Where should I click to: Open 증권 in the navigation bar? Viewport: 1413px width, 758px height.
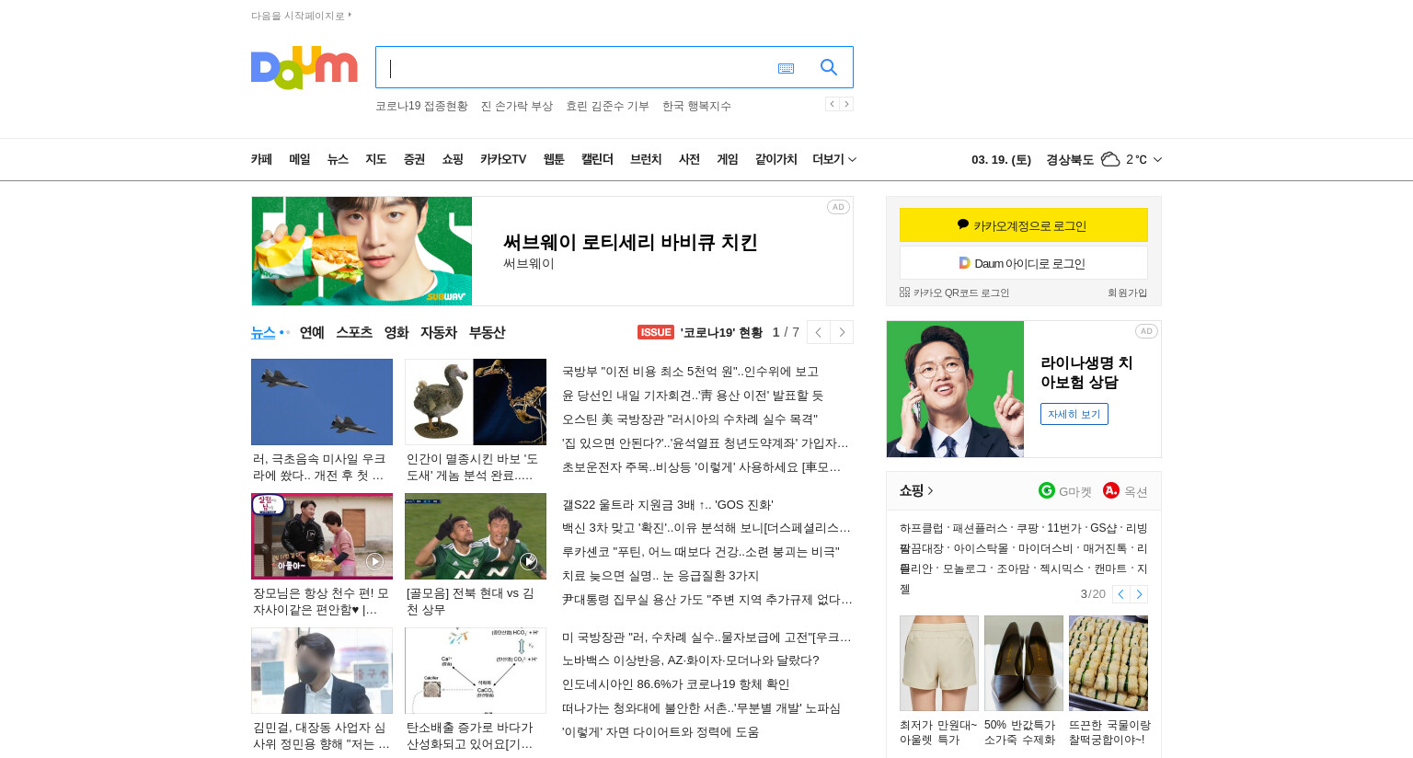414,159
